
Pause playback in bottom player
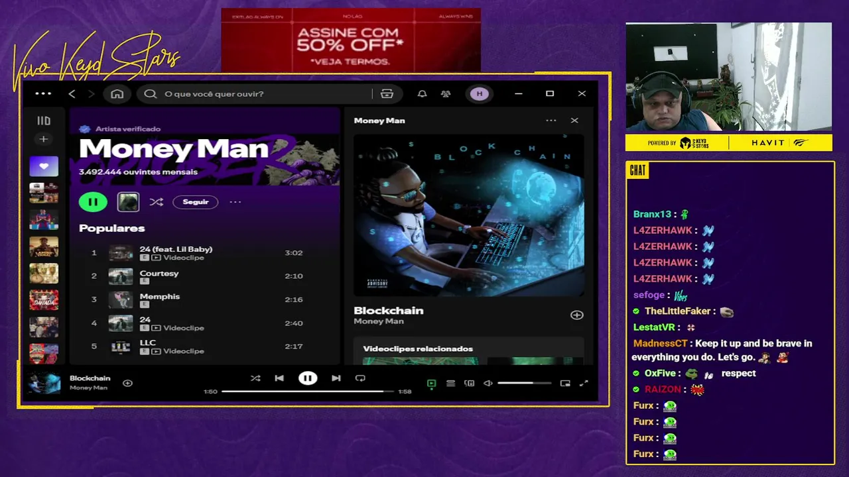(308, 378)
